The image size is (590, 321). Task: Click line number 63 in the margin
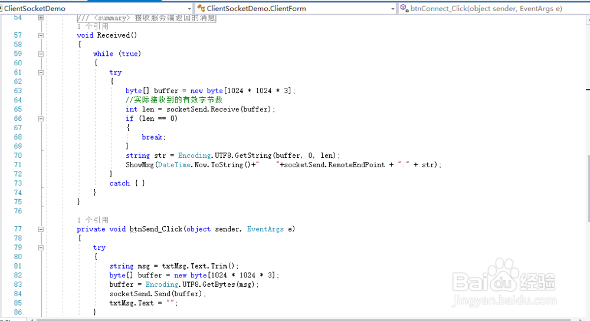tap(18, 91)
